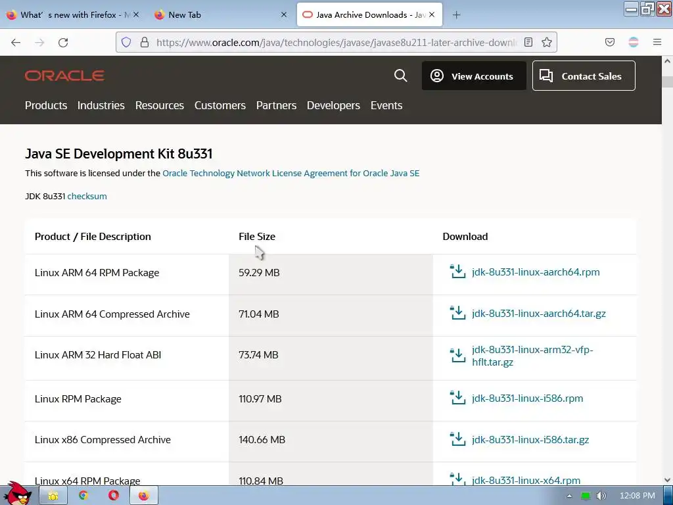
Task: Bookmark this page with the star icon
Action: [x=546, y=42]
